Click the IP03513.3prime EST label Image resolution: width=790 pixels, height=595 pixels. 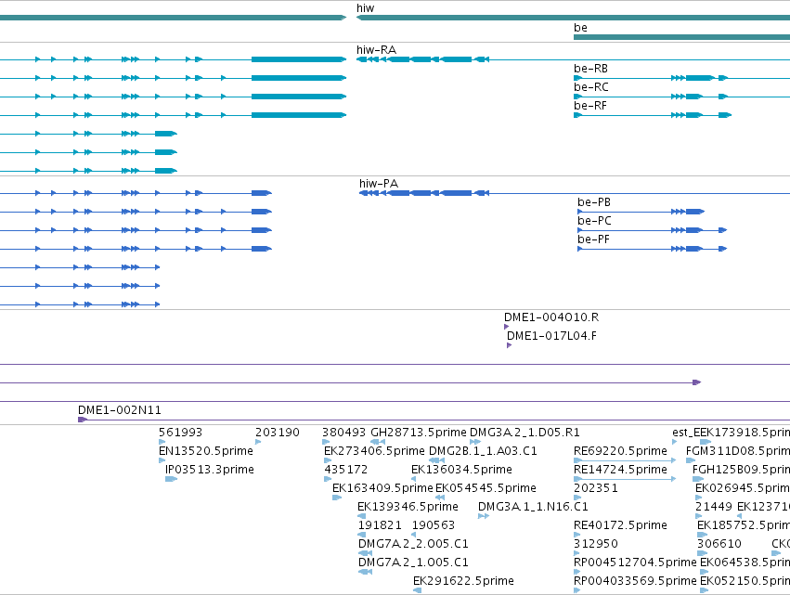(x=210, y=470)
